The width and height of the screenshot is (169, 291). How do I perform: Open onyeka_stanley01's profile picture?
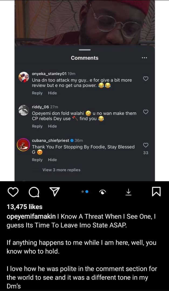[23, 78]
